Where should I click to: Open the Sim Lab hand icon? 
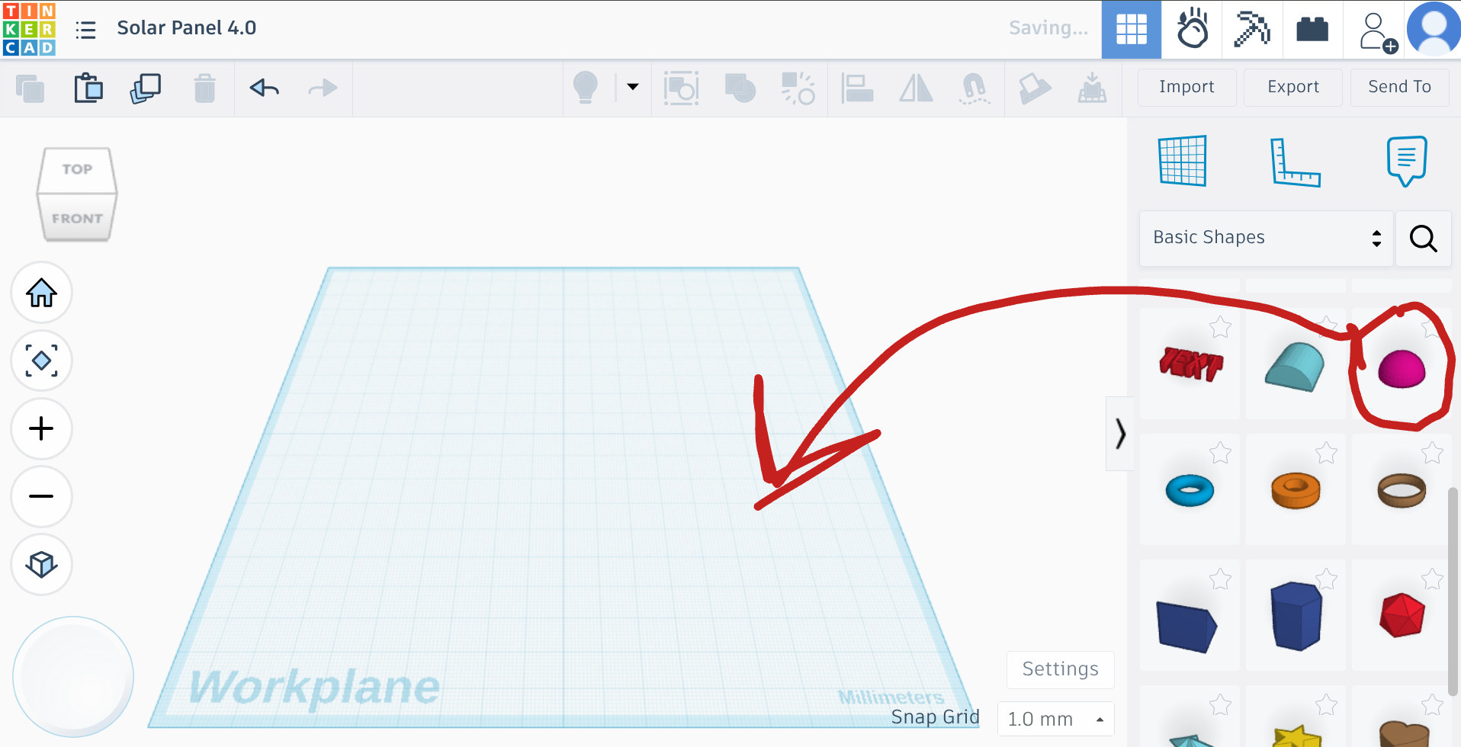click(x=1193, y=30)
